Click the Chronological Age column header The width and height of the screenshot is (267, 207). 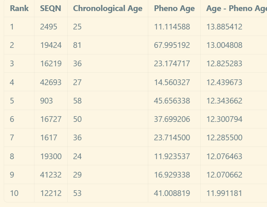[108, 8]
